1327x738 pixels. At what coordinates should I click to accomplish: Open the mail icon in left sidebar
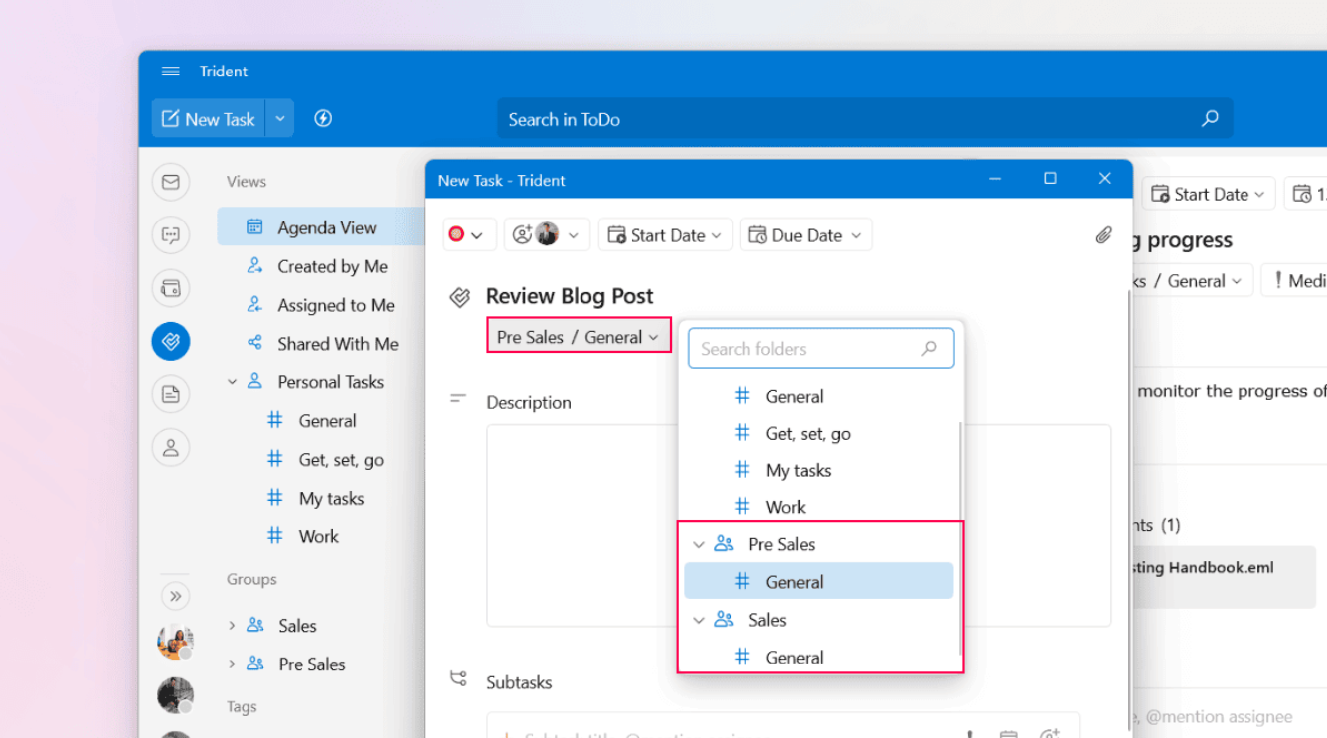click(171, 182)
